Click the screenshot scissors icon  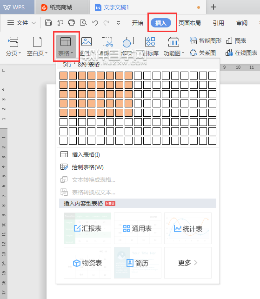107,41
